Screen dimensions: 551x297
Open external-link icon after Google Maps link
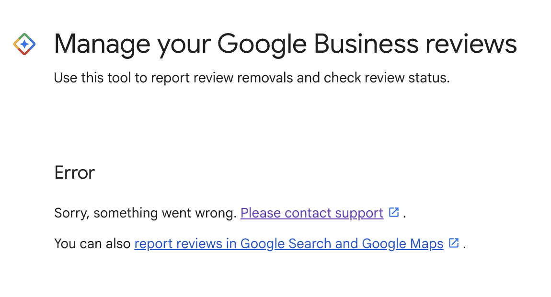click(x=454, y=243)
